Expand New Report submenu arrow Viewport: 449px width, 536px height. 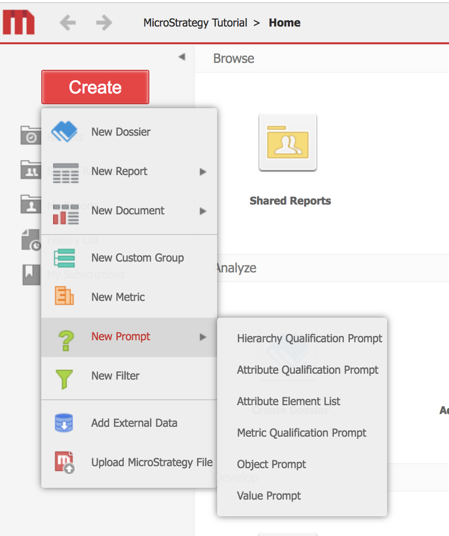click(x=203, y=172)
